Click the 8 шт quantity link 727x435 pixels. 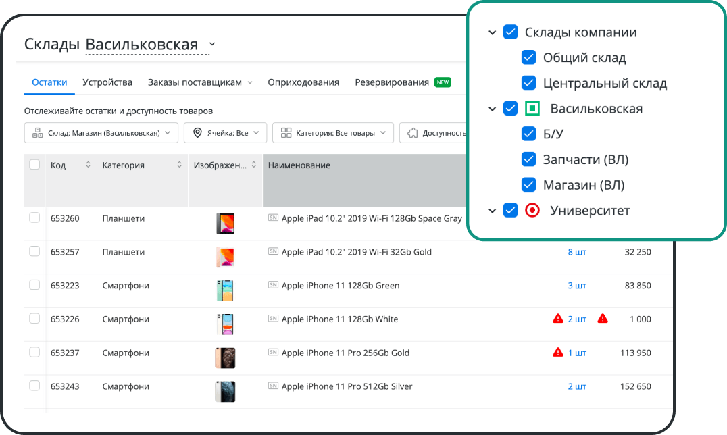click(576, 251)
